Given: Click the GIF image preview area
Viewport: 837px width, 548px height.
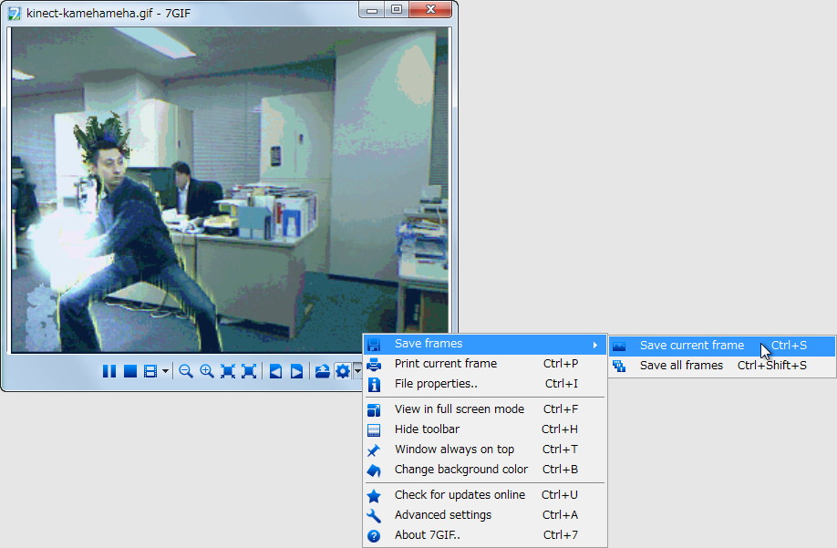Looking at the screenshot, I should coord(230,190).
